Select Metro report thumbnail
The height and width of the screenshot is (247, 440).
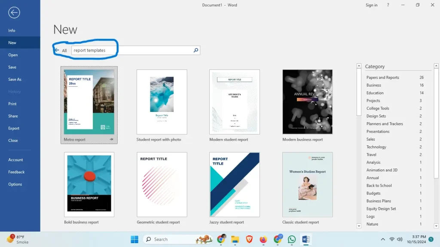(x=89, y=102)
